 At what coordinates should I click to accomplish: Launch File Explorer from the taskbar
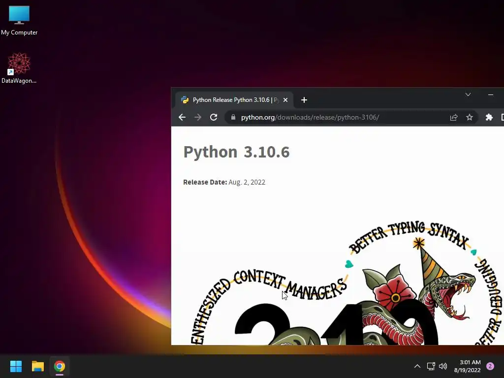pos(37,366)
